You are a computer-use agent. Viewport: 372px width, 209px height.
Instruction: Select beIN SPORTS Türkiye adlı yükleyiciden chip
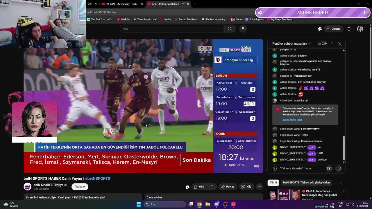[x=306, y=183]
